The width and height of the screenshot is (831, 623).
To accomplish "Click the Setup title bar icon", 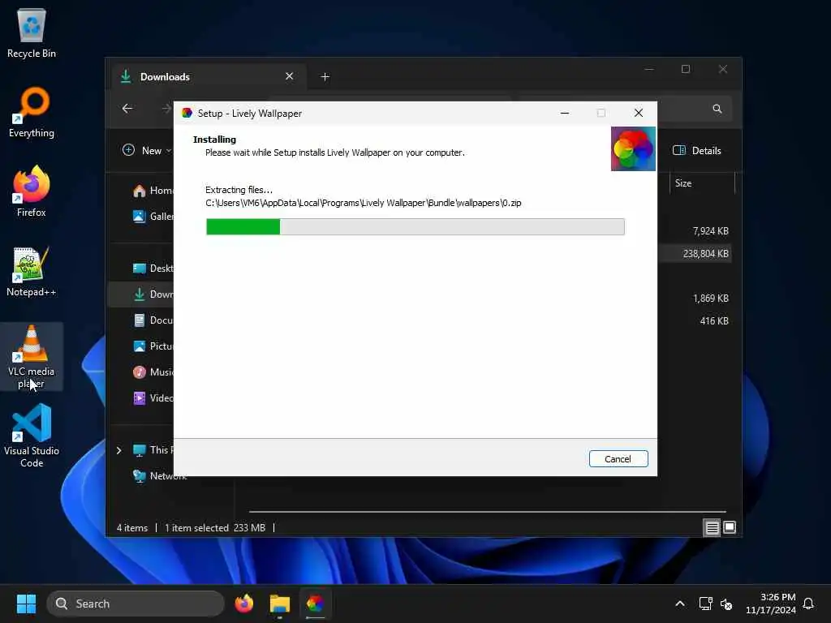I will coord(187,113).
